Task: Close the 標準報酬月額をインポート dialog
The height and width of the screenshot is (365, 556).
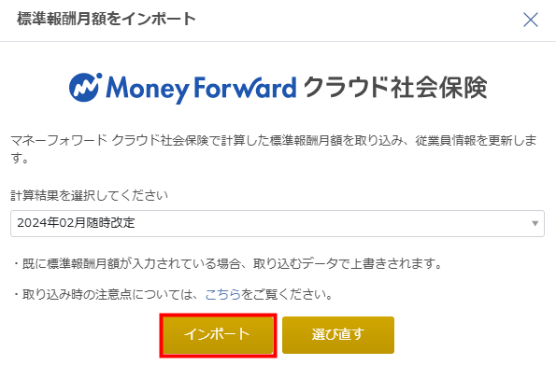Action: (531, 20)
